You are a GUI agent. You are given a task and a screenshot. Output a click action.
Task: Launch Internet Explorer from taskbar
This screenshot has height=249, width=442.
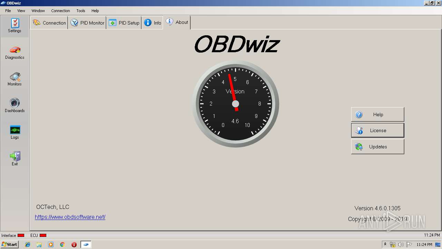click(x=28, y=245)
